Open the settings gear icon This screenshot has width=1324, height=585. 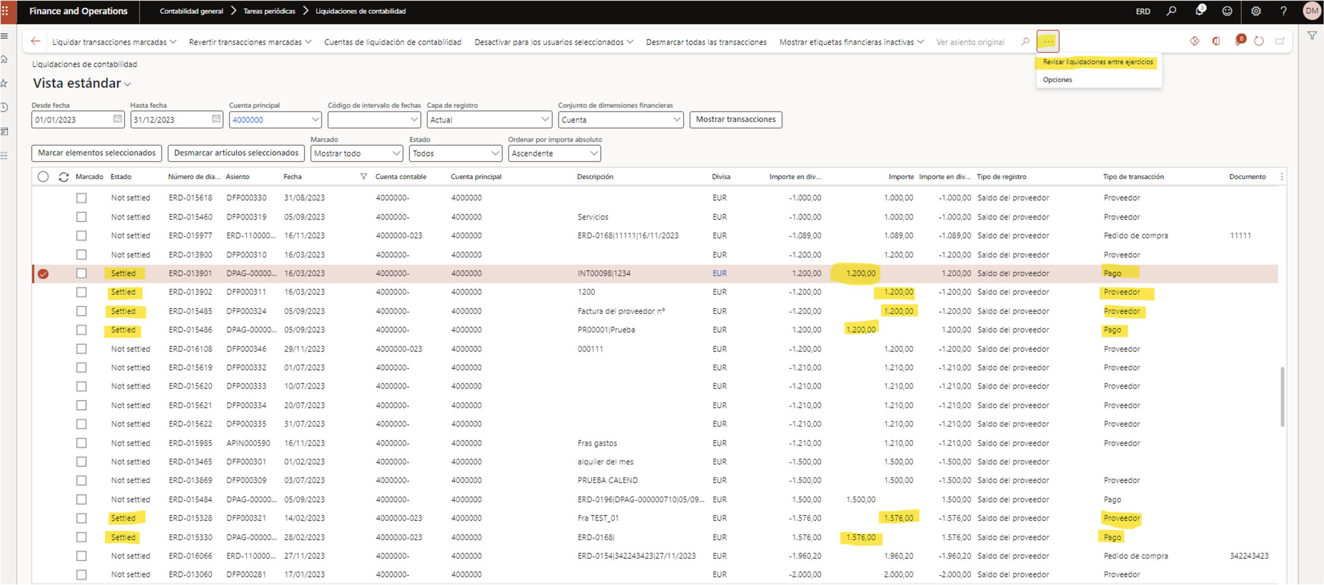click(x=1256, y=11)
